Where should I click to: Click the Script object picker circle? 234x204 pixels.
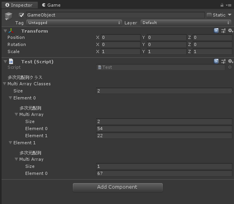(x=230, y=67)
